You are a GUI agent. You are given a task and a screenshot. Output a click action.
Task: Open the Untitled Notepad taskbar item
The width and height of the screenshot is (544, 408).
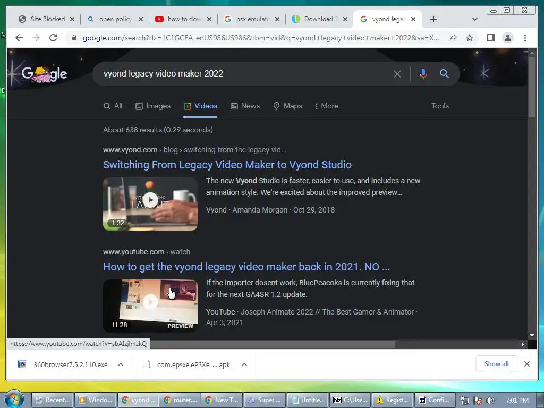point(308,400)
